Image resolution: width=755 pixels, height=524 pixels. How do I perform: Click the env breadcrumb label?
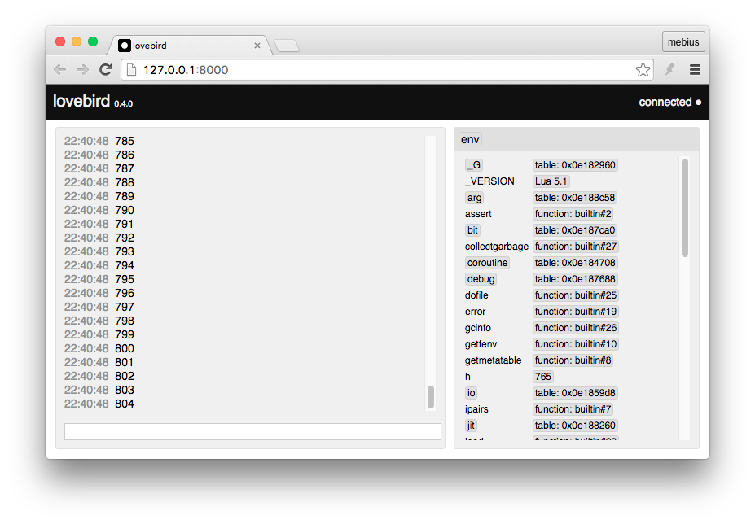coord(470,139)
